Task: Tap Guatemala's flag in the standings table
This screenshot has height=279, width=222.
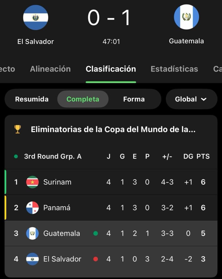Action: point(32,233)
